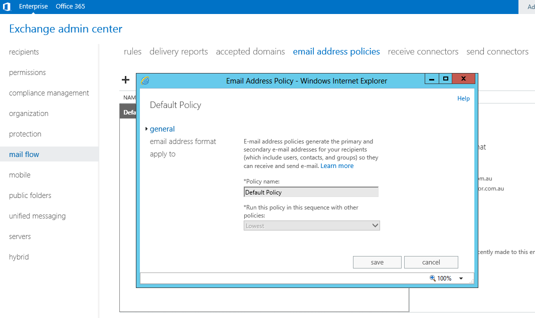Select the general section
The height and width of the screenshot is (318, 535).
162,129
